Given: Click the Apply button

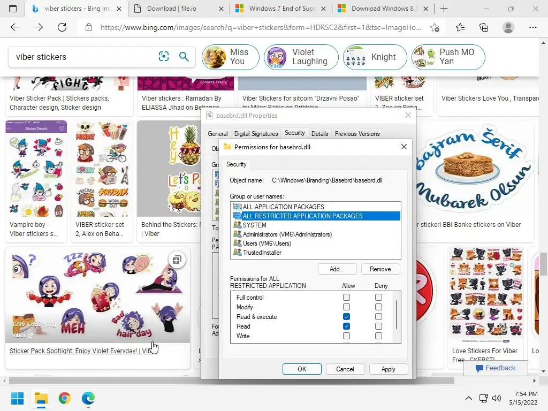Looking at the screenshot, I should point(389,369).
